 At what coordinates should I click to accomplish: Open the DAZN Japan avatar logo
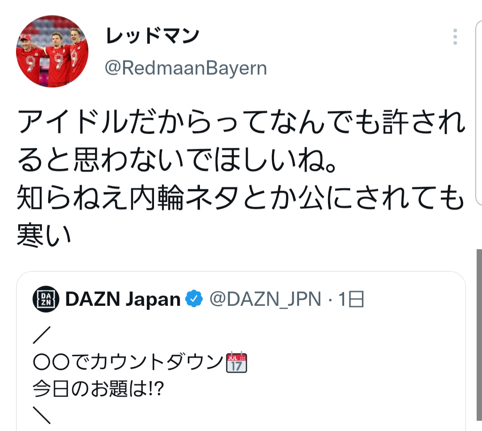46,299
